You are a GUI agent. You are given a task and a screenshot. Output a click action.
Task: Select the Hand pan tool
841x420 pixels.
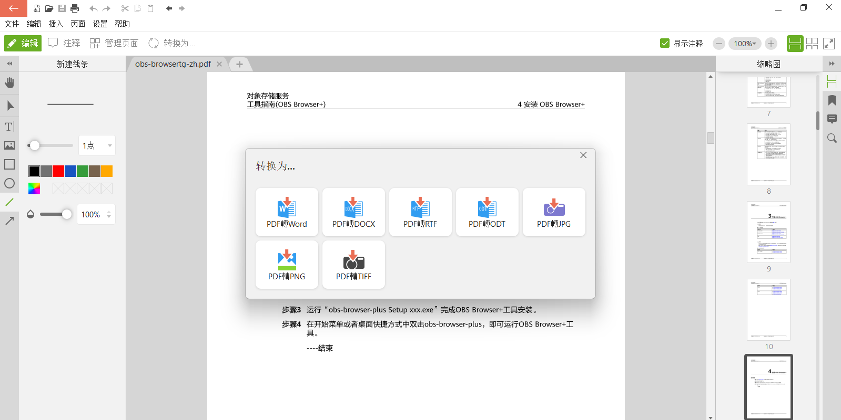tap(9, 83)
